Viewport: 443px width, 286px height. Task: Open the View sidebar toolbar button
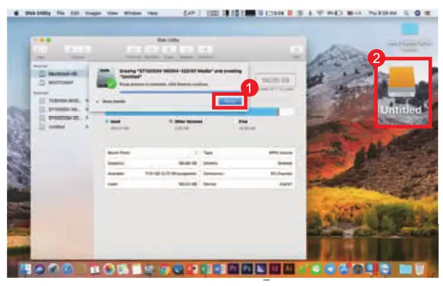pyautogui.click(x=40, y=50)
